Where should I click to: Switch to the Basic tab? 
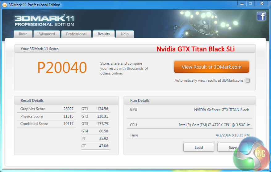[23, 34]
